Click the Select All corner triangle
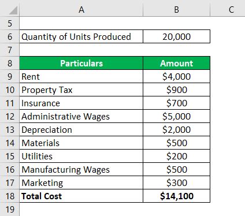 pyautogui.click(x=13, y=10)
